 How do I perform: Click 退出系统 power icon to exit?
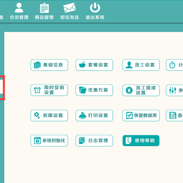pyautogui.click(x=95, y=11)
